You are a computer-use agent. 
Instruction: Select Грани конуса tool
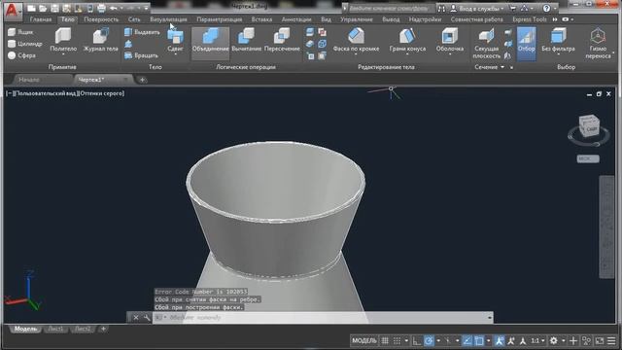click(407, 40)
